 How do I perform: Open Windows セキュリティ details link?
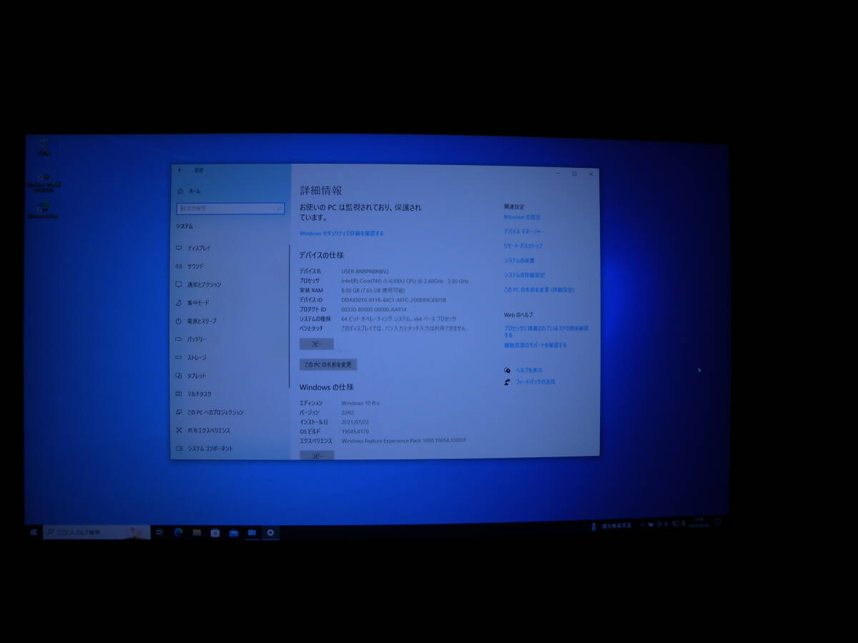341,234
